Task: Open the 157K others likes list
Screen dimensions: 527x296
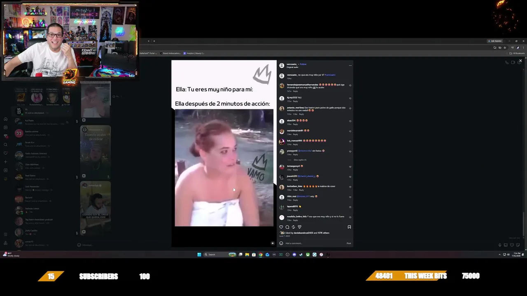Action: click(324, 233)
